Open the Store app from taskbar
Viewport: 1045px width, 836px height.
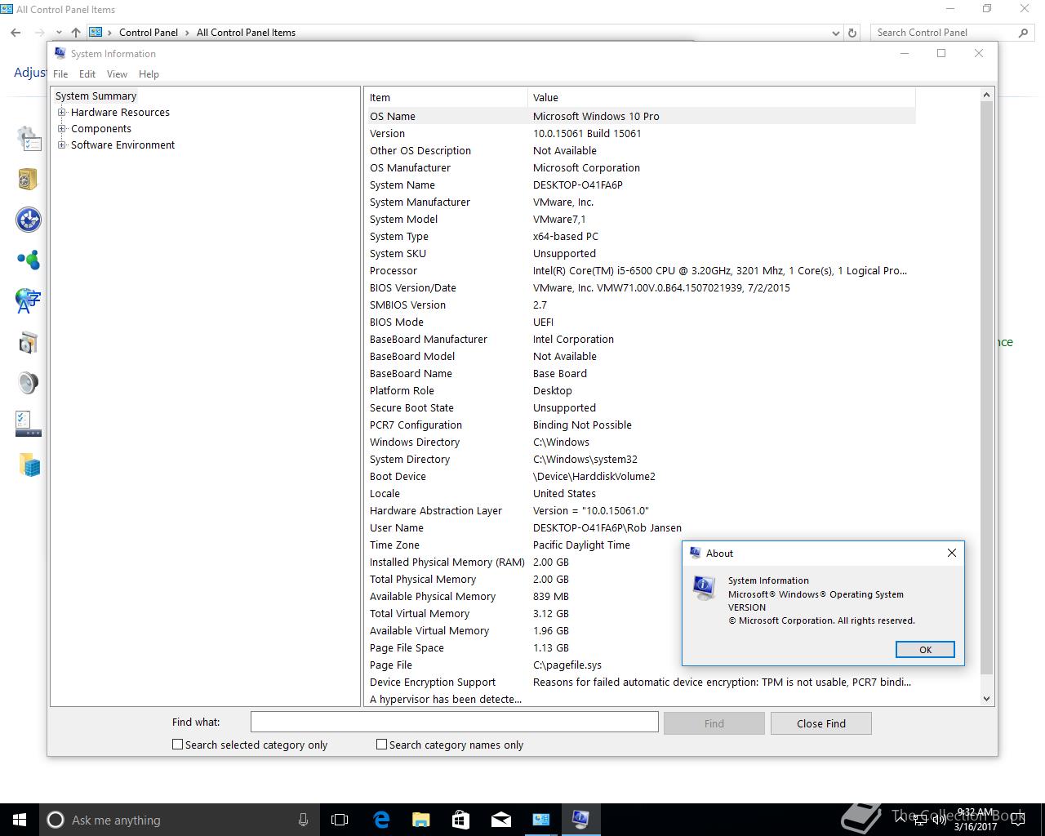tap(460, 820)
